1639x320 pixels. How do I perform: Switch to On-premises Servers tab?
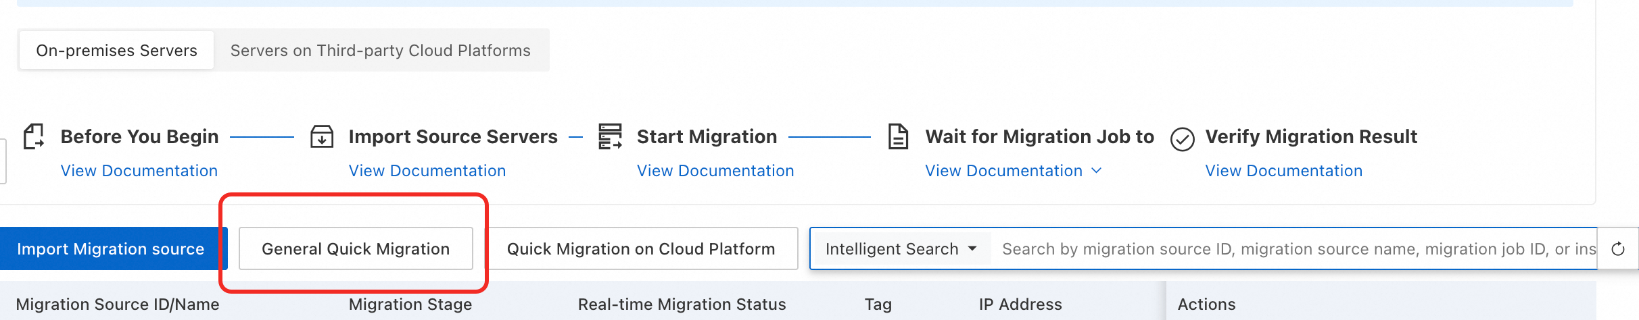click(x=116, y=51)
